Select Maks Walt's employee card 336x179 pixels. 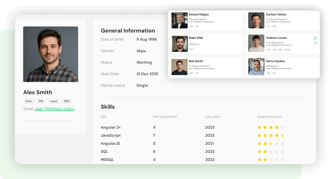pos(206,44)
